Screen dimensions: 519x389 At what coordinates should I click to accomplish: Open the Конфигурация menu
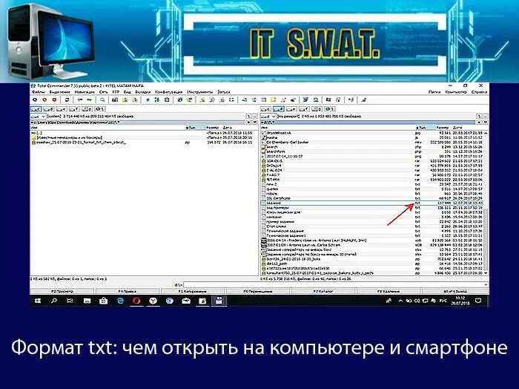pos(169,92)
